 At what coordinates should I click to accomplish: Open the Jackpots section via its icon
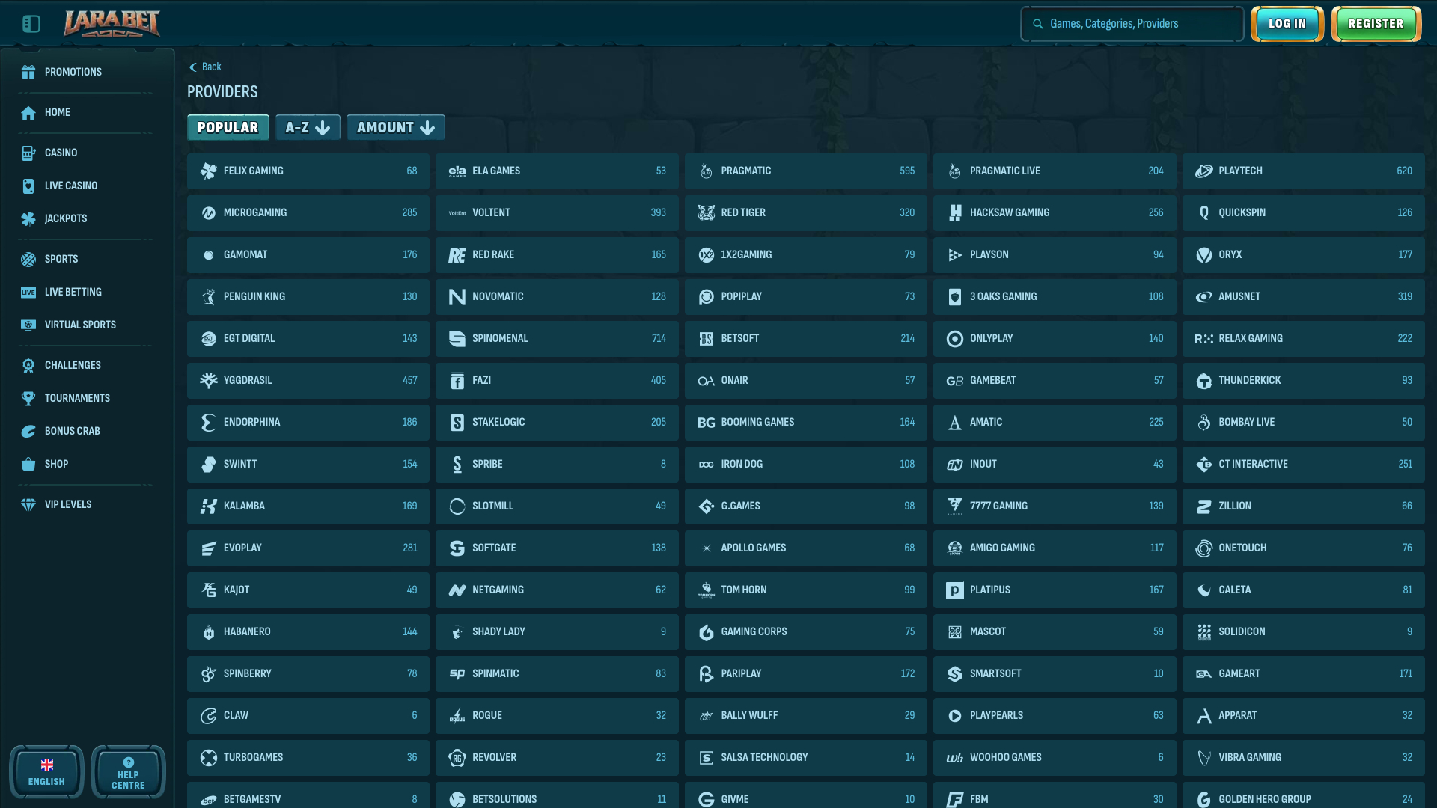pyautogui.click(x=28, y=218)
